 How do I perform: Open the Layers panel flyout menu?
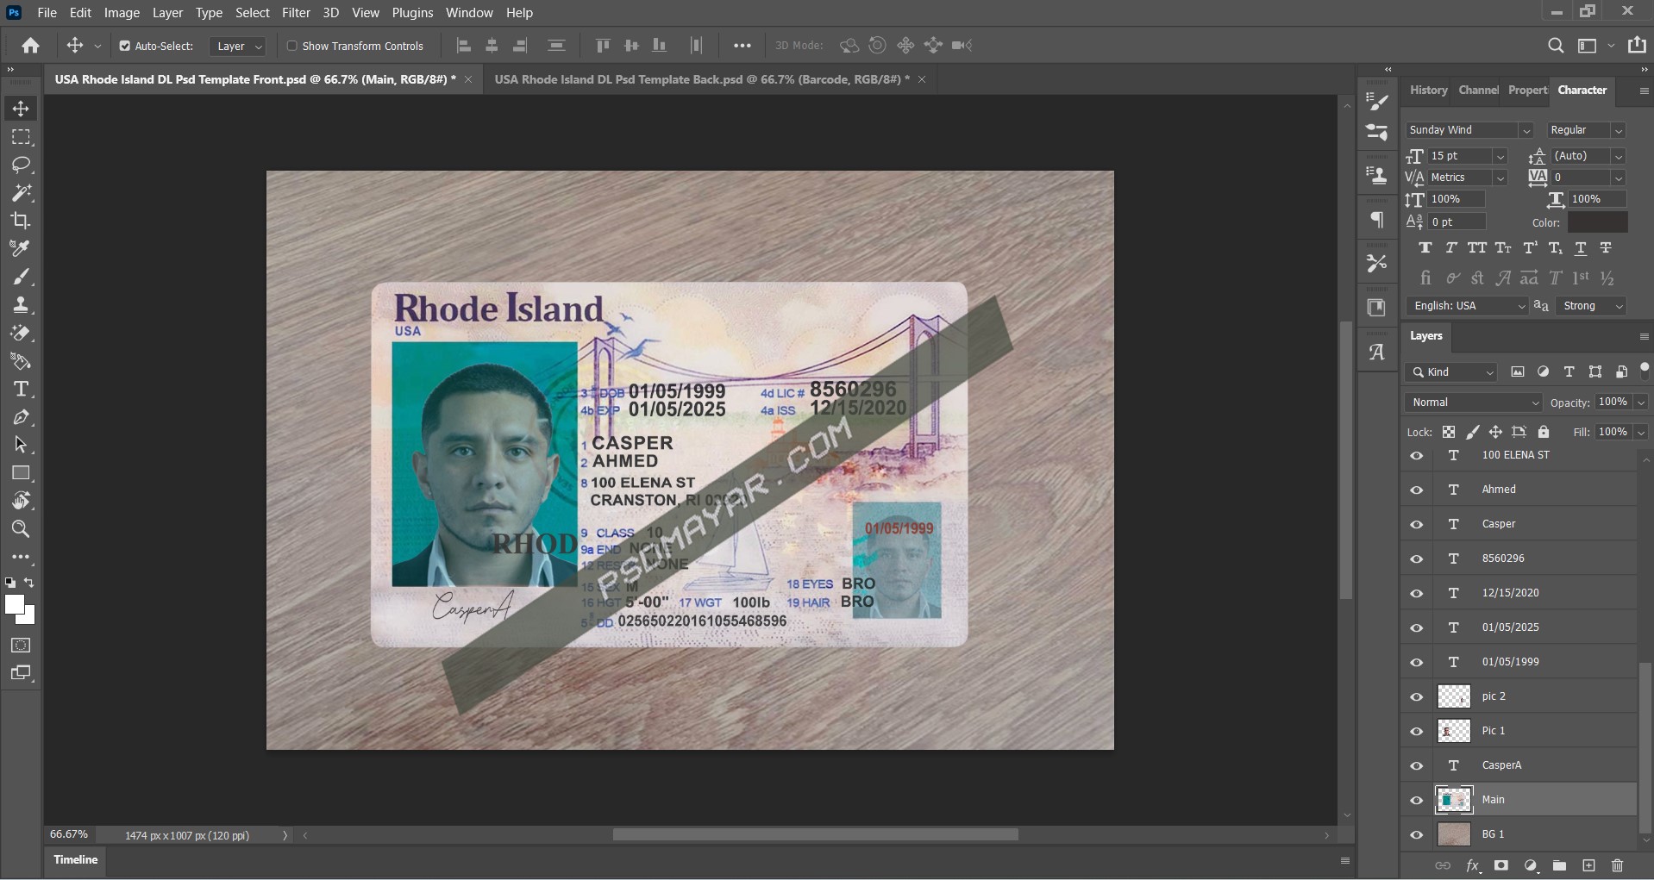coord(1644,336)
